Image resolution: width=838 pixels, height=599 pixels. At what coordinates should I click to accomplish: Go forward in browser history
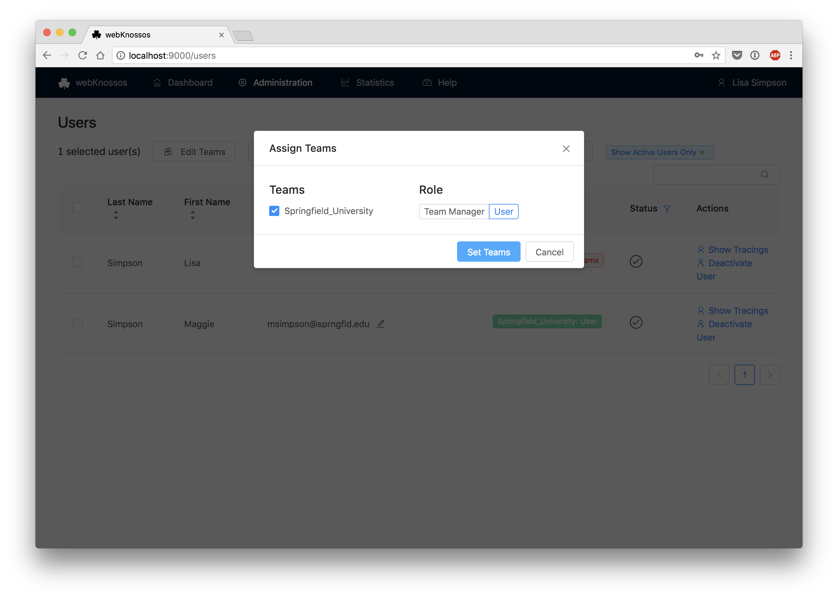click(65, 55)
